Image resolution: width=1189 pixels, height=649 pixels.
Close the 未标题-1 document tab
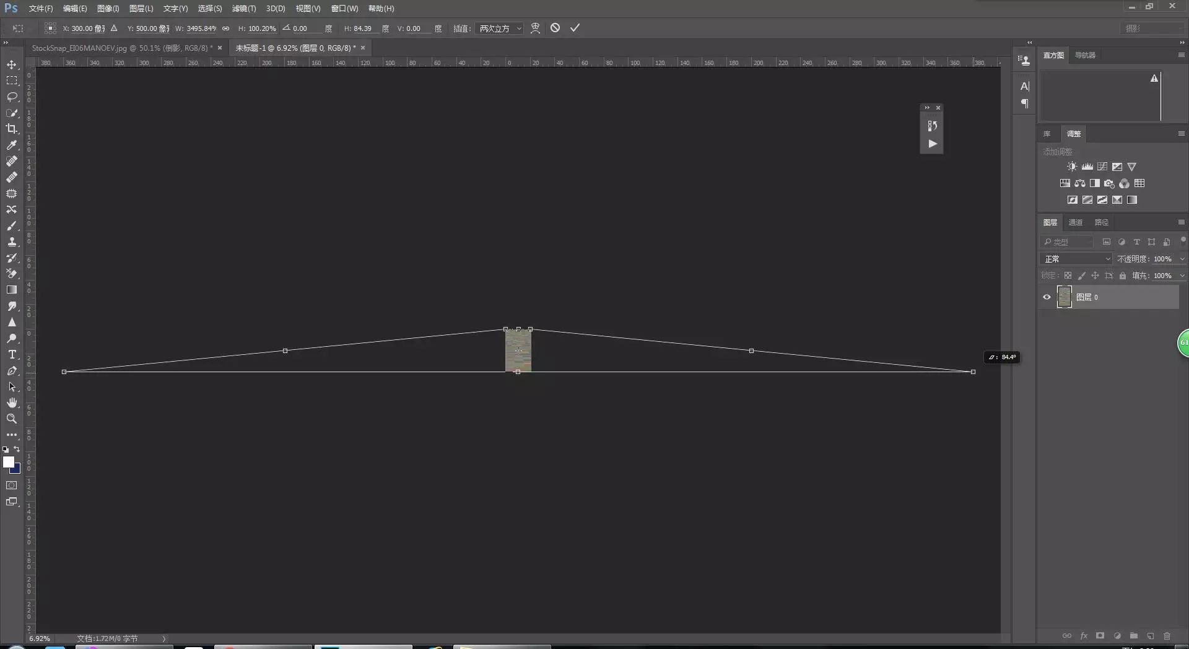(363, 48)
